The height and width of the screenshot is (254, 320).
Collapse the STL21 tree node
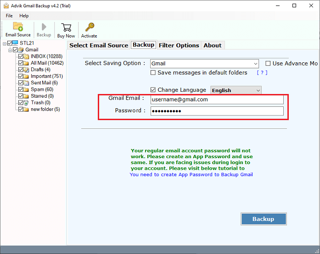tap(5, 44)
